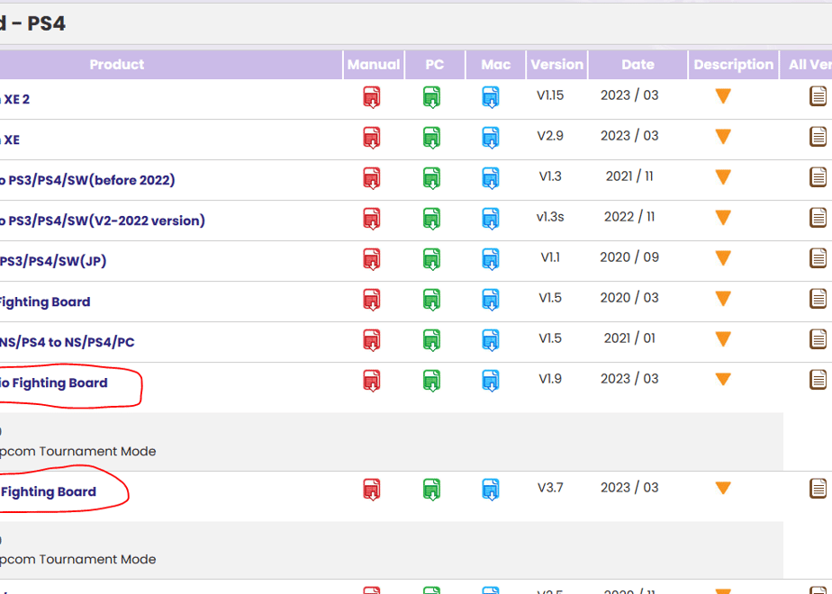This screenshot has height=594, width=832.
Task: Download the Mac firmware for NS/PS4 to NS/PS4/PC
Action: pyautogui.click(x=491, y=340)
